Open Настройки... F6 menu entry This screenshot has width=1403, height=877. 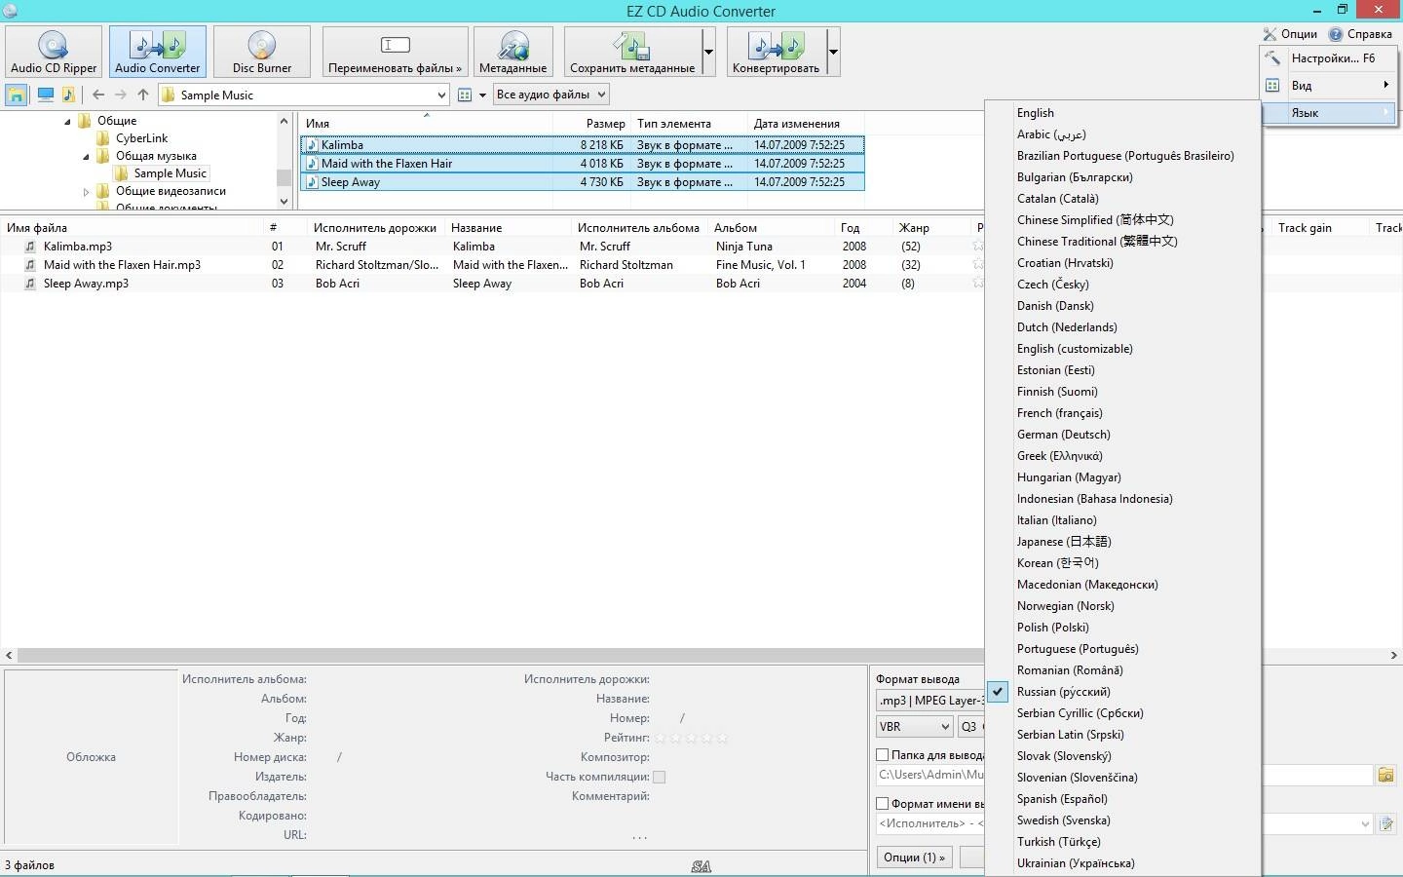[1329, 58]
